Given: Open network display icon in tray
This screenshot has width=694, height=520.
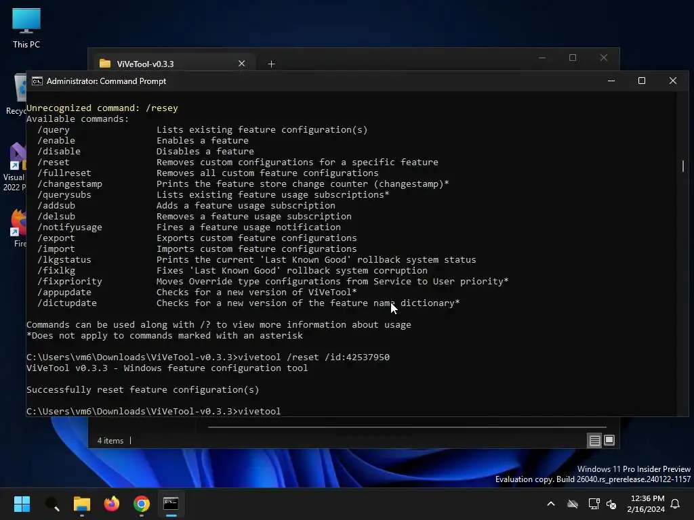Looking at the screenshot, I should click(594, 504).
